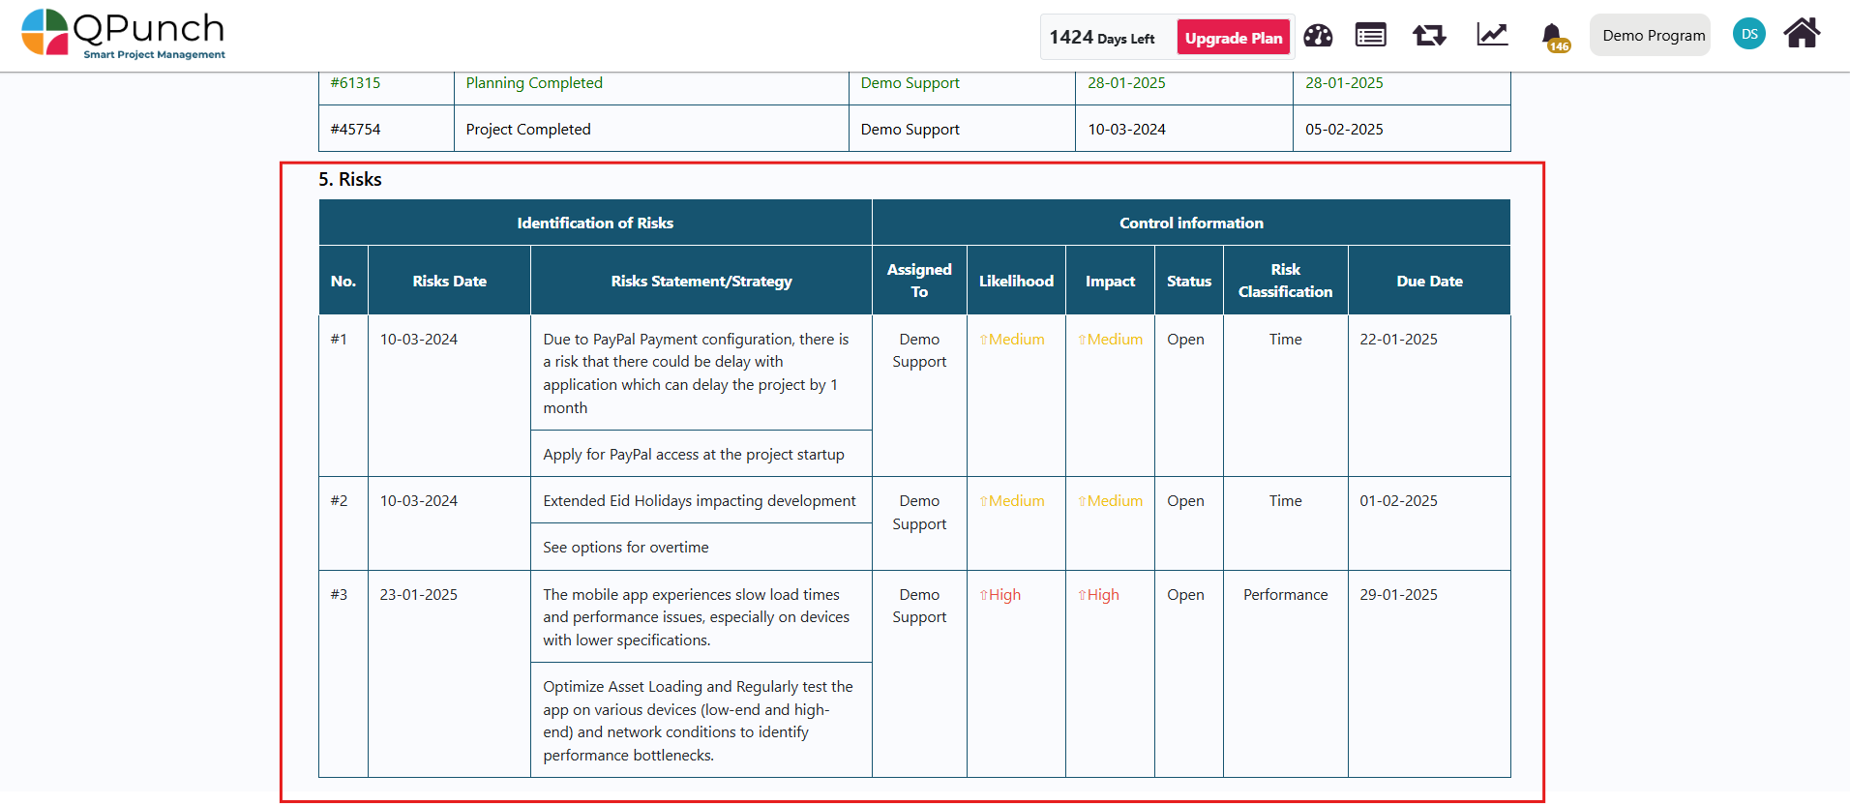Click the Upgrade Plan button
The width and height of the screenshot is (1850, 804).
pyautogui.click(x=1234, y=38)
